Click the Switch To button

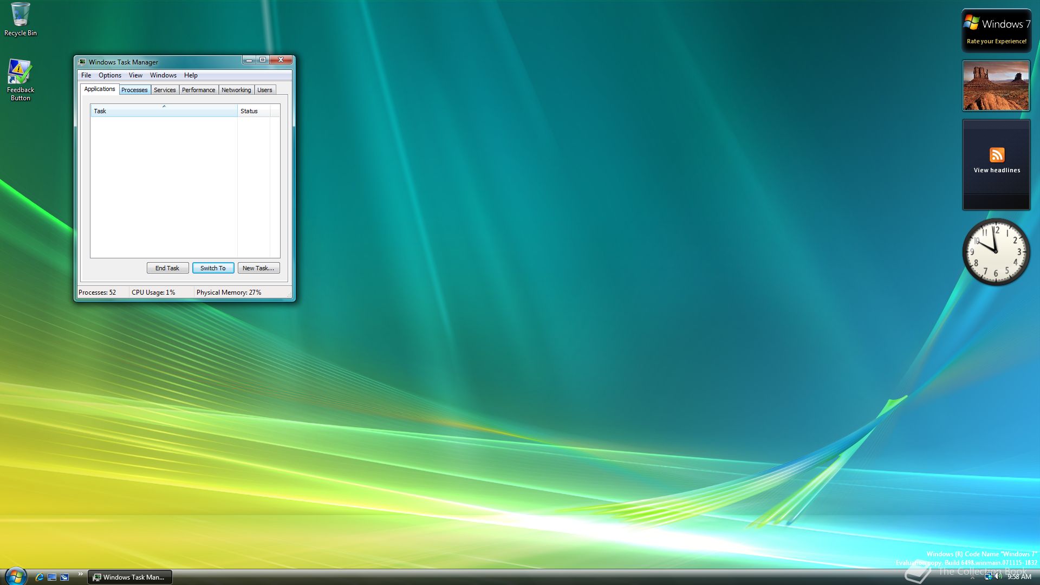click(213, 268)
